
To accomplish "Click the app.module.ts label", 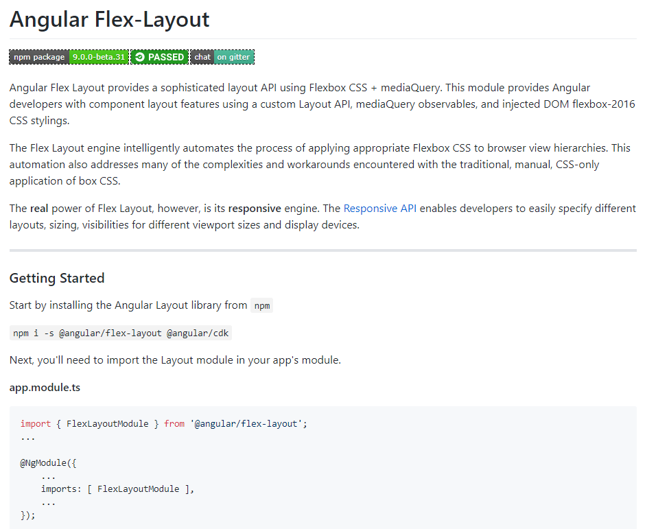I will click(45, 388).
